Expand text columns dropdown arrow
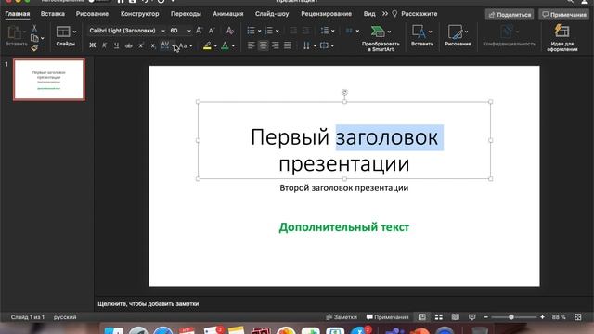 coord(357,31)
